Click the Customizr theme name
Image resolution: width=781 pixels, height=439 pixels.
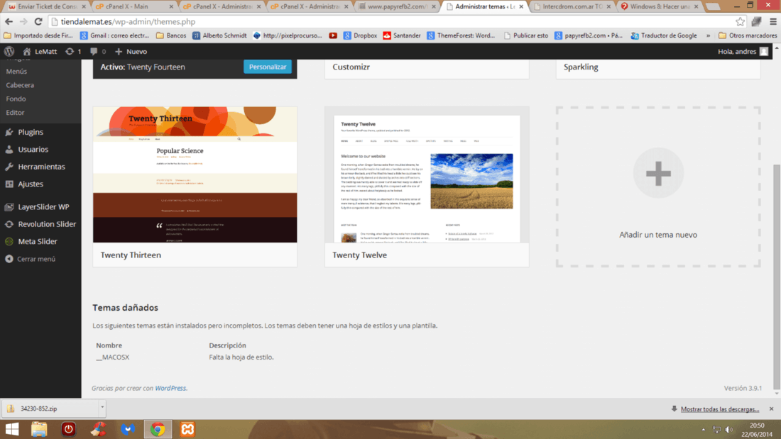(351, 67)
